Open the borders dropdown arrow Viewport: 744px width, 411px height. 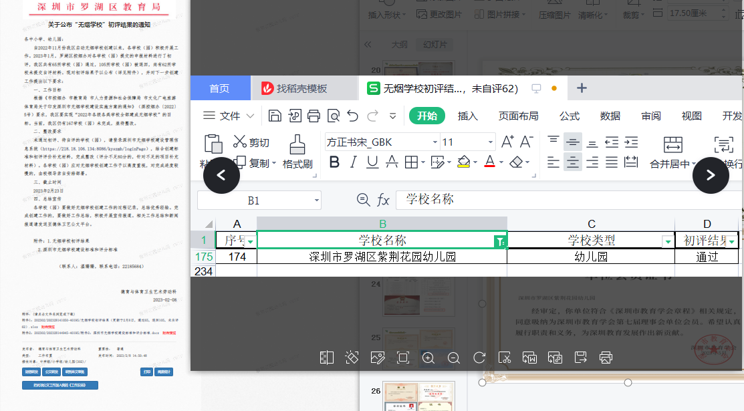pyautogui.click(x=422, y=163)
